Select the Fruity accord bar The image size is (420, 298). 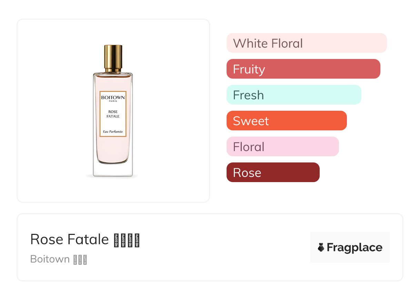(x=303, y=69)
